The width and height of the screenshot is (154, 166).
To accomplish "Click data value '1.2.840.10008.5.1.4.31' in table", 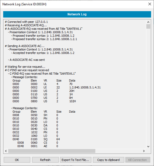I will [85, 87].
